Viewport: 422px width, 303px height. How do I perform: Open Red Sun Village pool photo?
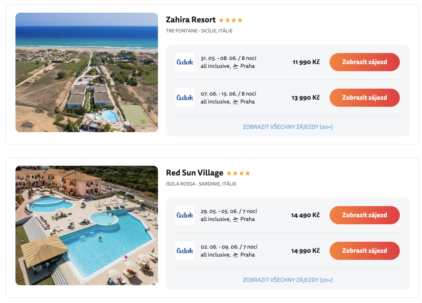87,225
